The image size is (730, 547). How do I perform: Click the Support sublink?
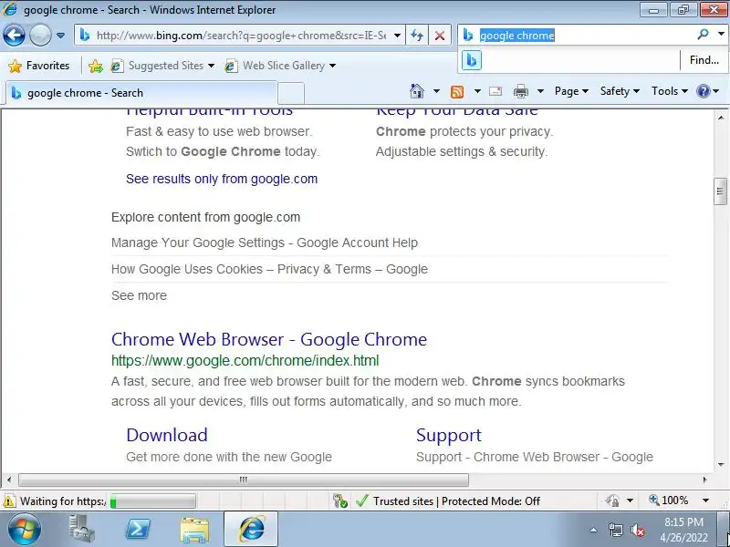[x=449, y=436]
